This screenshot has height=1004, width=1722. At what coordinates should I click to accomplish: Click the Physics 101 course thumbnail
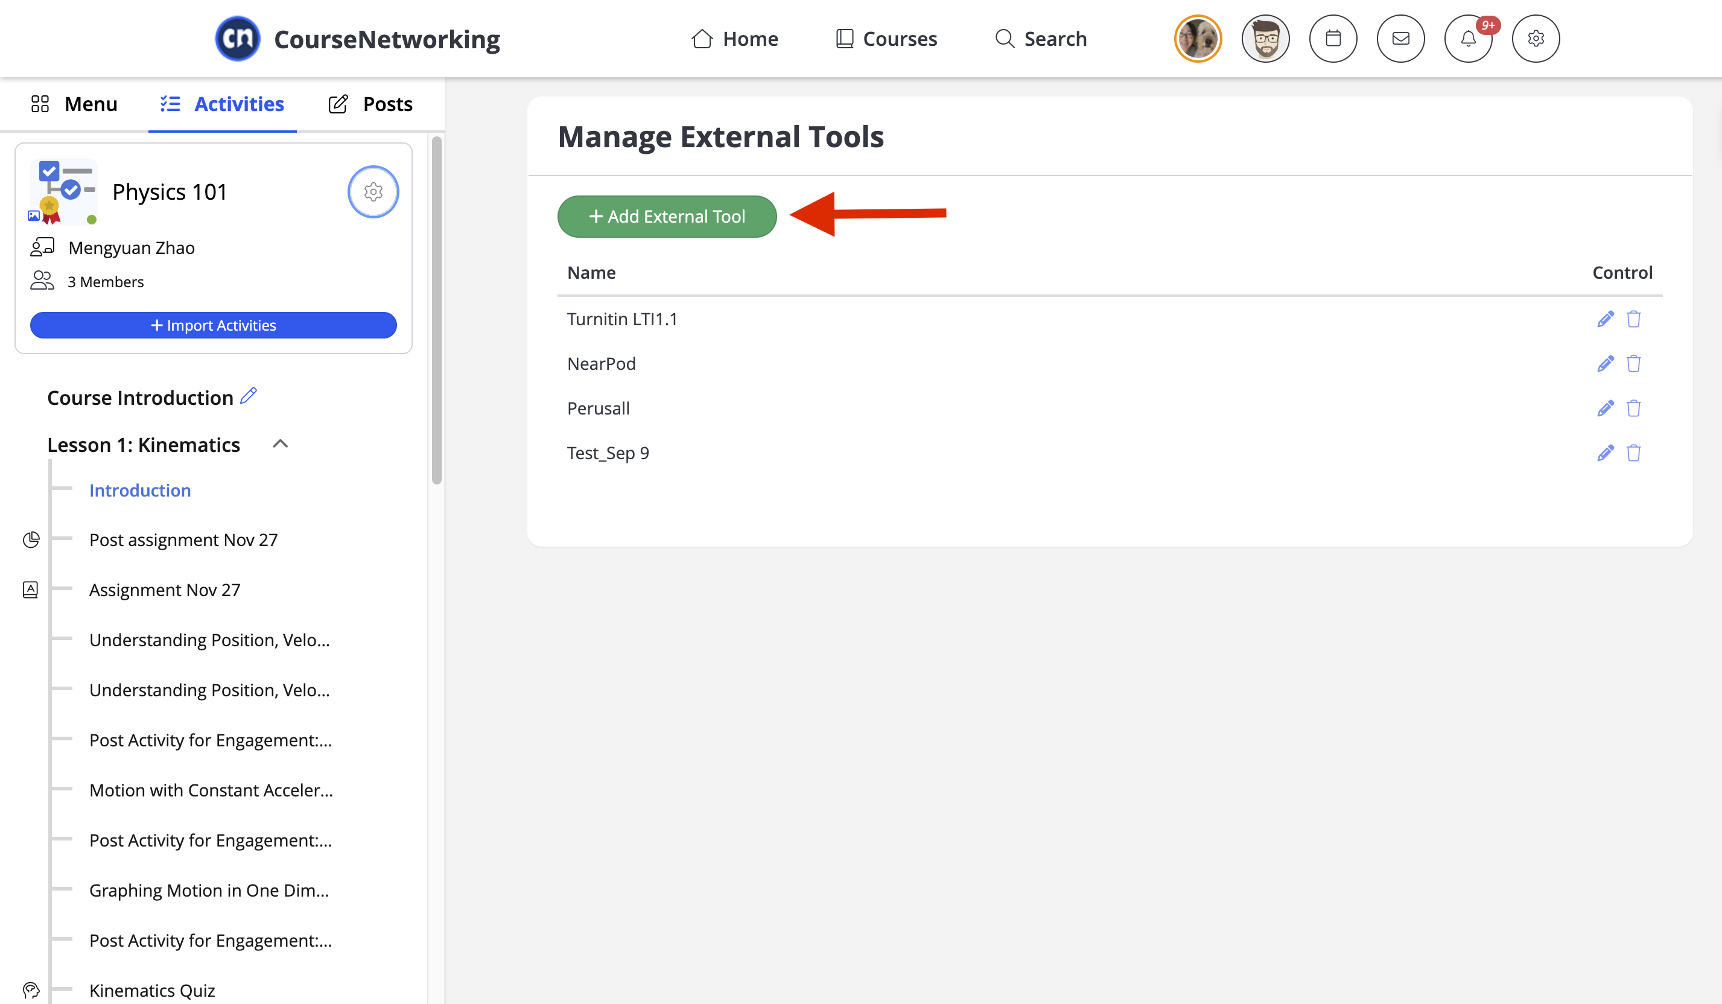[x=63, y=192]
